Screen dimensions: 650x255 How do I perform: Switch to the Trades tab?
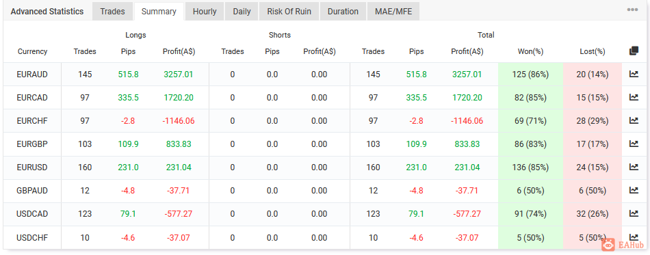pyautogui.click(x=112, y=12)
